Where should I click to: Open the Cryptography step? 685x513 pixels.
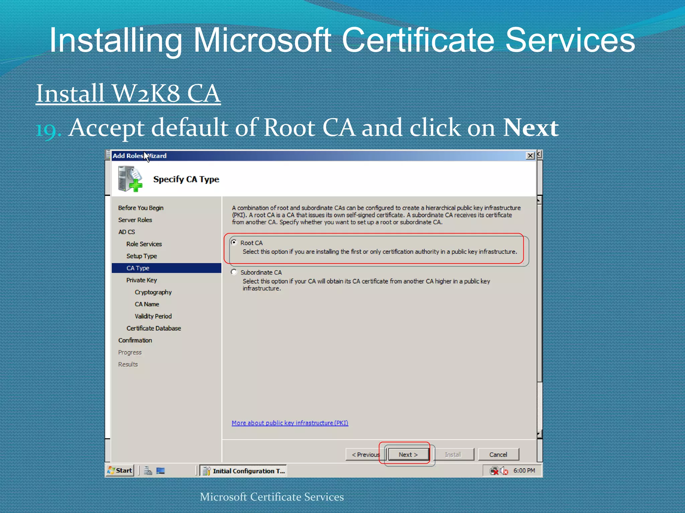coord(153,292)
